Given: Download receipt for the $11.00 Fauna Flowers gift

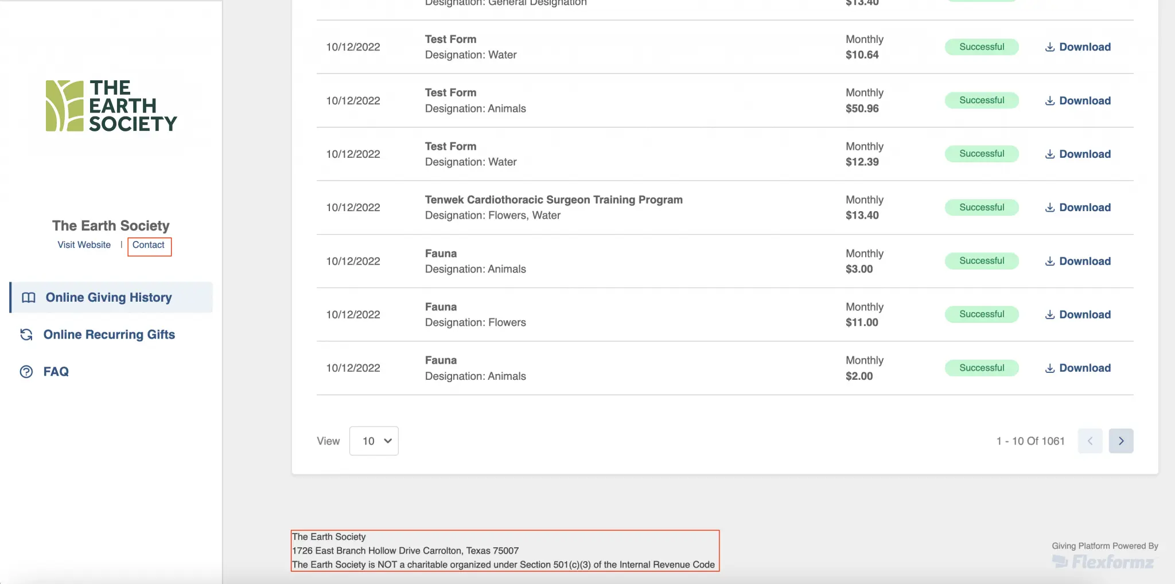Looking at the screenshot, I should [x=1077, y=315].
